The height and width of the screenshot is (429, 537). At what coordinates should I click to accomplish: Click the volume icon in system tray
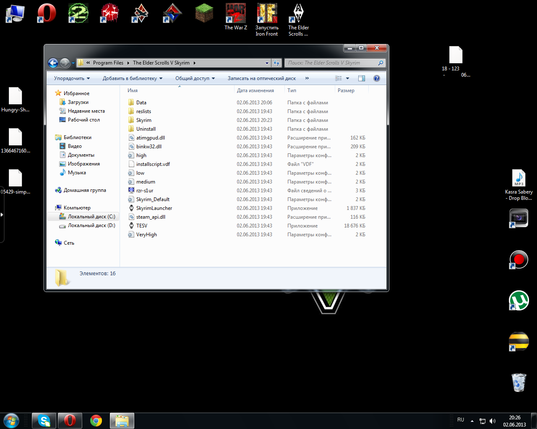(493, 421)
